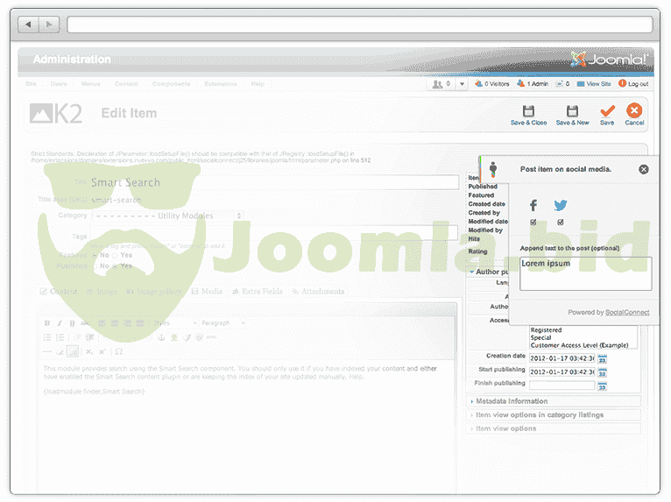Click the HTML source editor button

click(211, 337)
